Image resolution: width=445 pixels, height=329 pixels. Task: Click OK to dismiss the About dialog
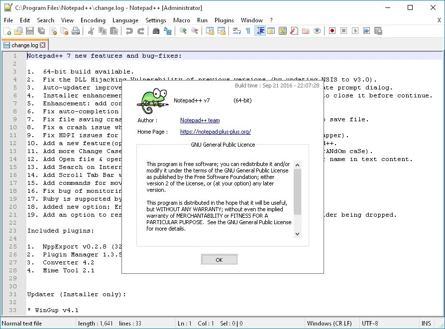tap(219, 259)
